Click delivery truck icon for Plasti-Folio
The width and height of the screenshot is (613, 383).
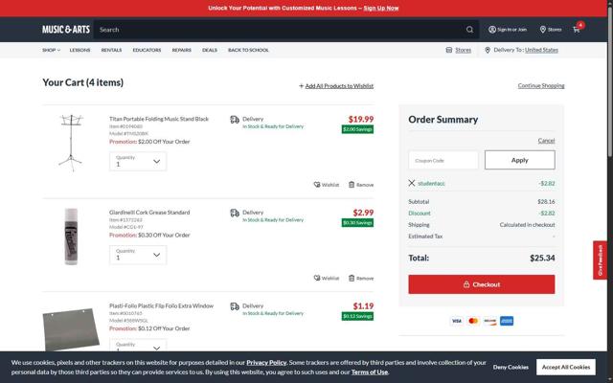[235, 306]
